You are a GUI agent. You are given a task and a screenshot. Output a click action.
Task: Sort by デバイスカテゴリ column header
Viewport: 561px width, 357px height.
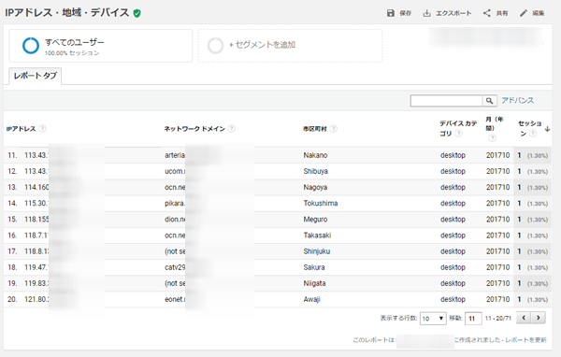pyautogui.click(x=458, y=128)
